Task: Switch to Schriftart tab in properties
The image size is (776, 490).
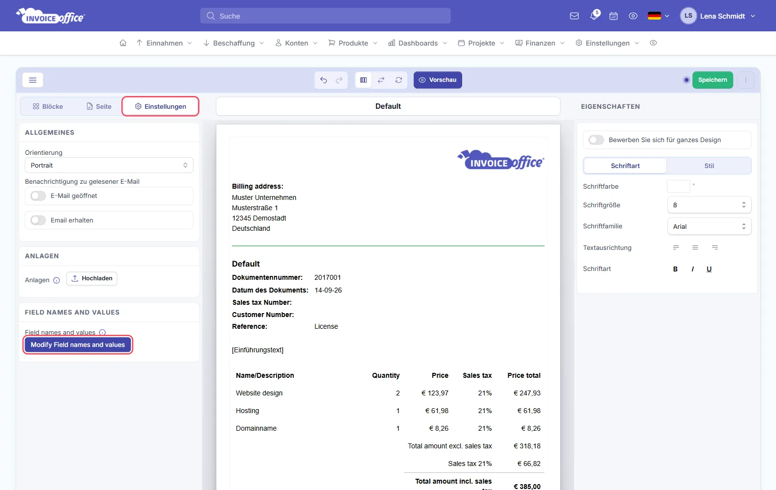Action: click(625, 166)
